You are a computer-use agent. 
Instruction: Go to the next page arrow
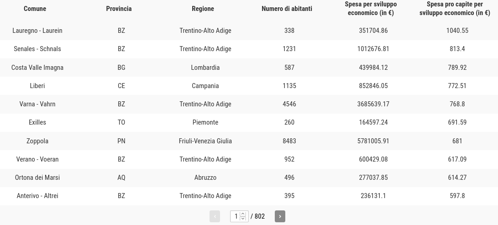[280, 216]
